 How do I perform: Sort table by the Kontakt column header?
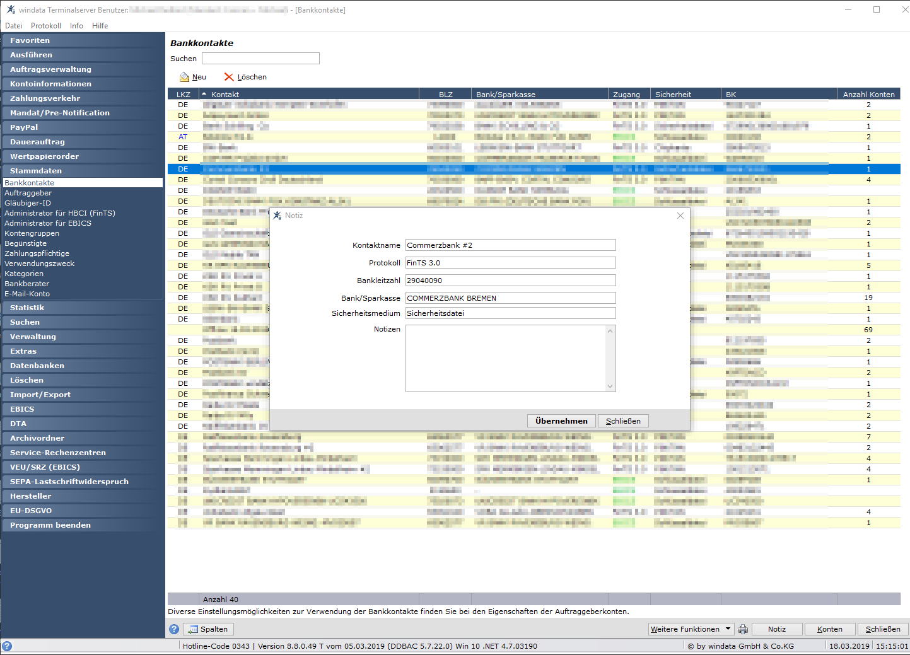click(309, 95)
